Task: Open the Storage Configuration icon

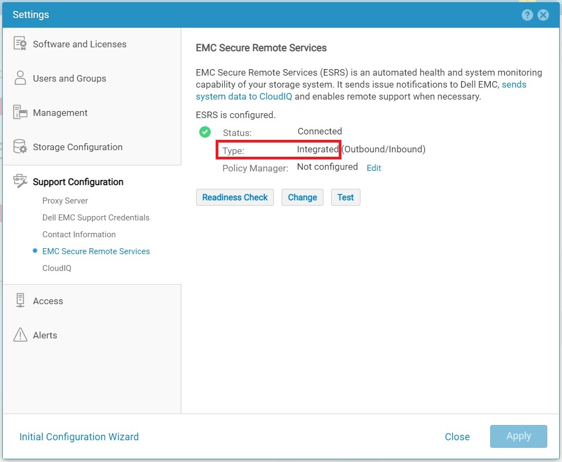Action: pos(20,146)
